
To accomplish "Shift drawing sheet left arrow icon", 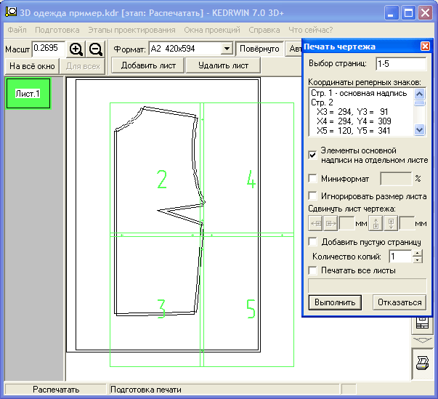I will pos(316,223).
